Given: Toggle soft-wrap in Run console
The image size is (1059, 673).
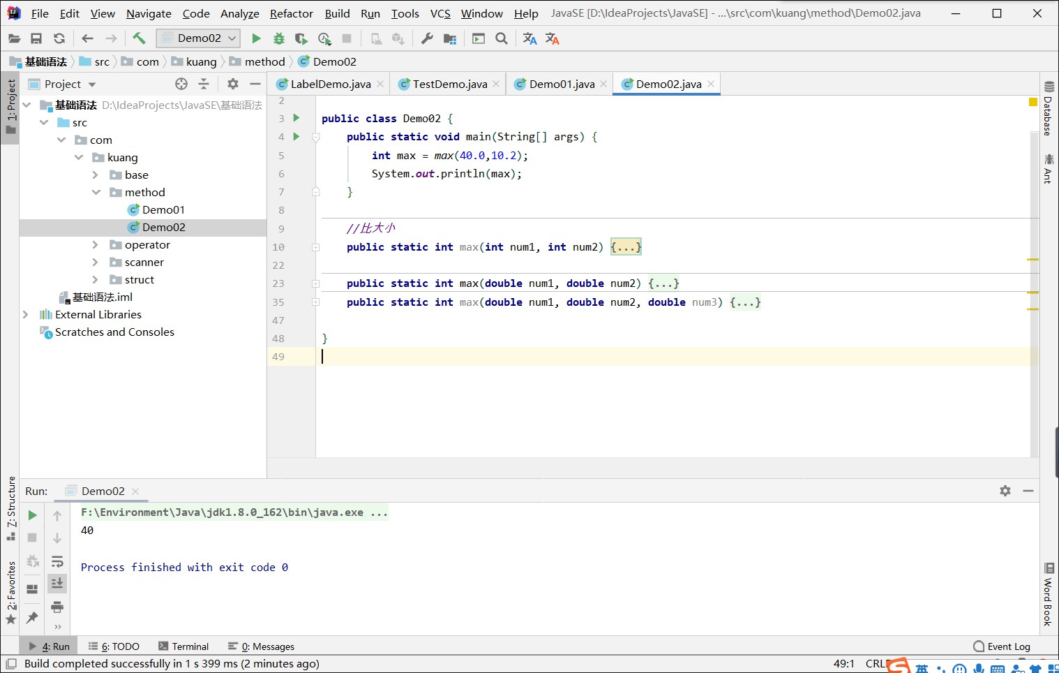Looking at the screenshot, I should tap(57, 561).
